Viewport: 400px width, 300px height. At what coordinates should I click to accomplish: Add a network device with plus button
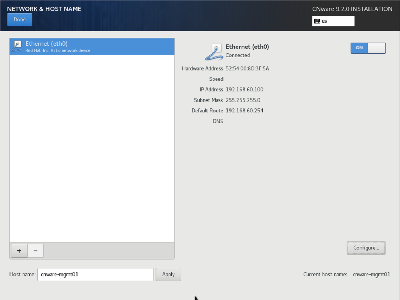(x=19, y=251)
